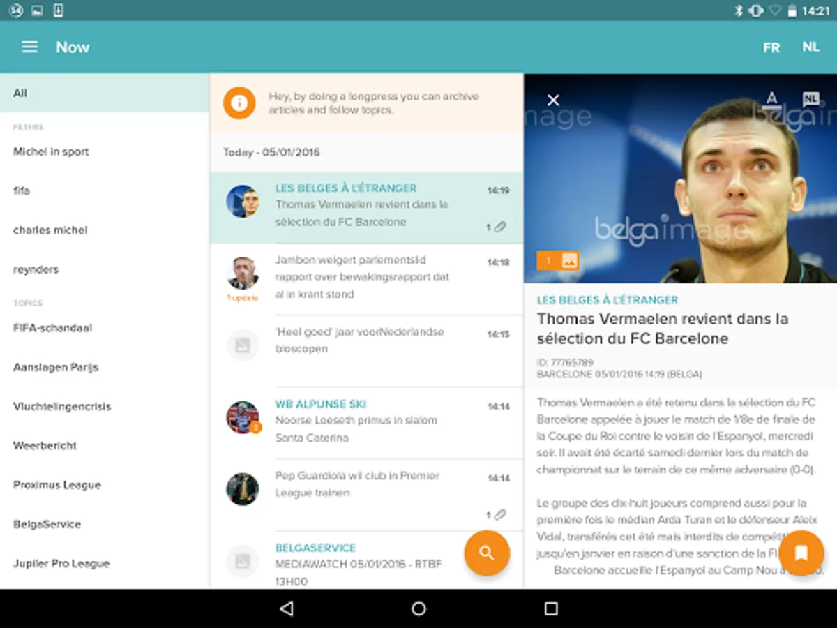Tap the WB Alpijnse Ski avatar thumbnail
Screen dimensions: 837x628
[x=243, y=417]
